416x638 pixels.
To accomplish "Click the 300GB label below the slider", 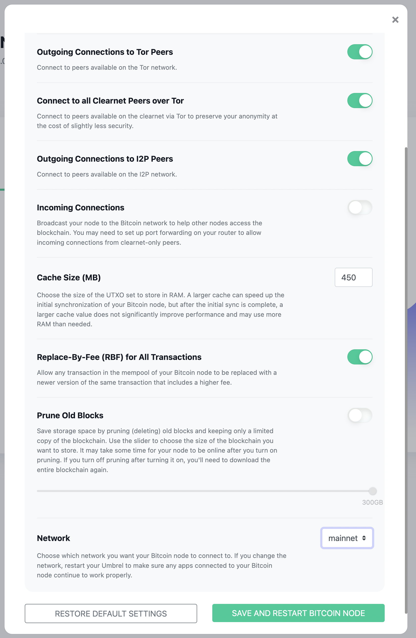I will (372, 502).
